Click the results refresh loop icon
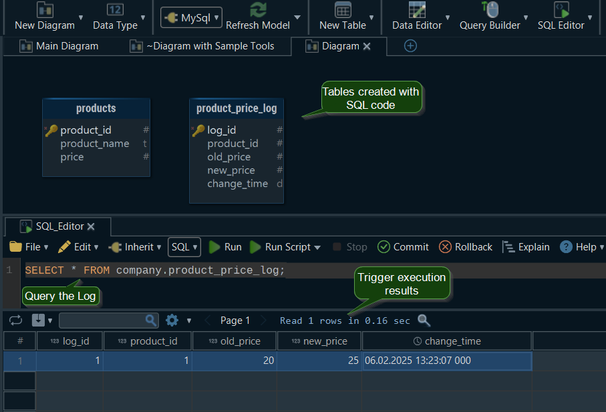Viewport: 606px width, 412px height. click(x=16, y=321)
